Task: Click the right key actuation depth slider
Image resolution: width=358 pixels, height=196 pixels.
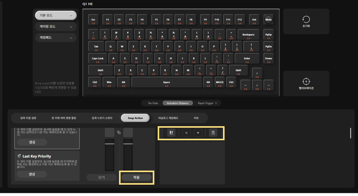Action: 128,155
